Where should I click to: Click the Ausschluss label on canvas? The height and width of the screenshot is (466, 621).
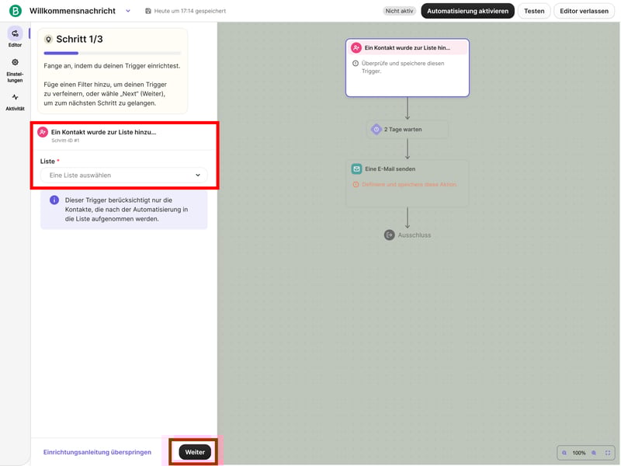(x=415, y=235)
